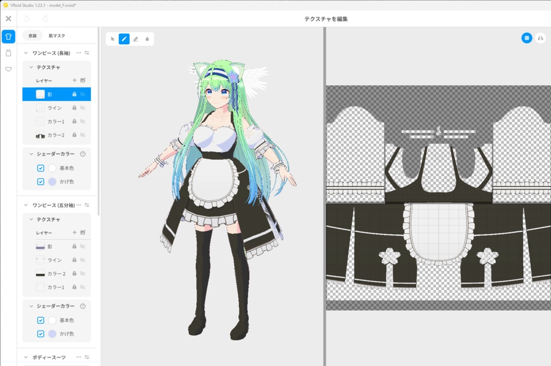Expand the ボディースーツ section
The image size is (551, 366).
[25, 356]
